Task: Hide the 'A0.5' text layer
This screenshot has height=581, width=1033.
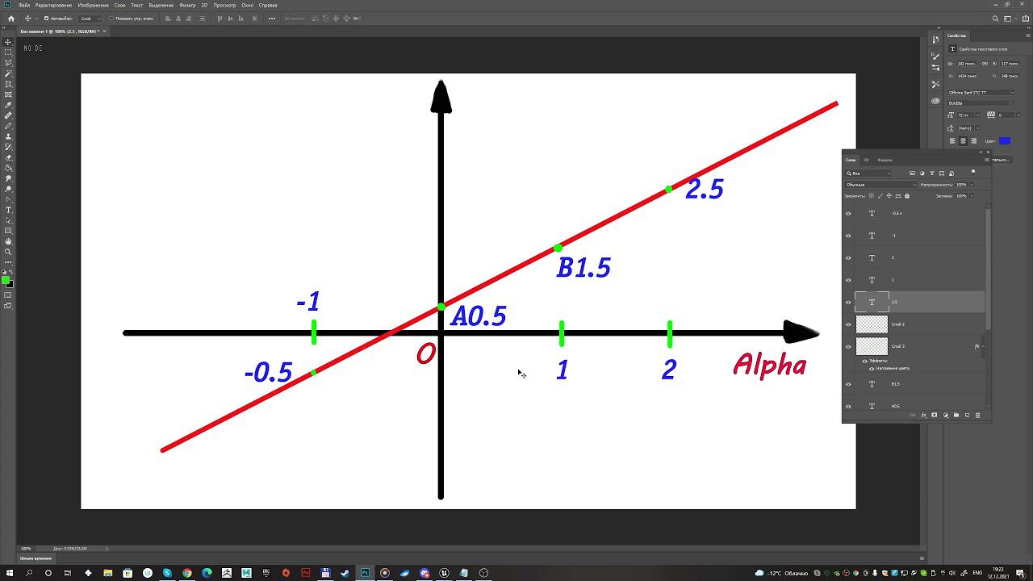Action: [848, 406]
